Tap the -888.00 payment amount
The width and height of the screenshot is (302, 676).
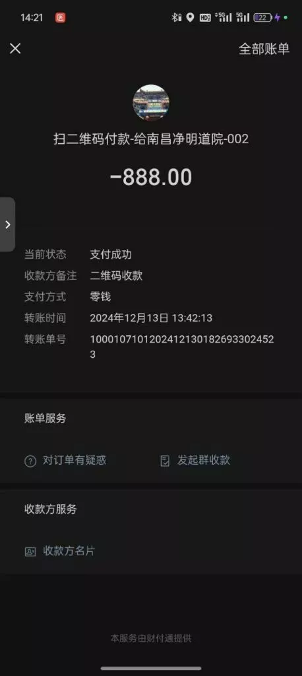click(151, 177)
